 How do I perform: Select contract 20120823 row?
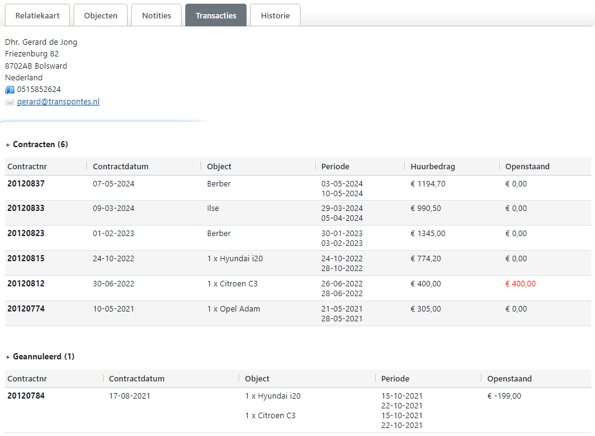(26, 234)
